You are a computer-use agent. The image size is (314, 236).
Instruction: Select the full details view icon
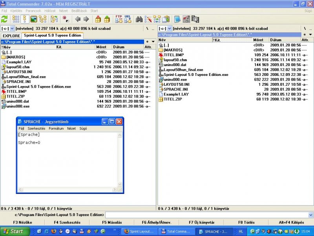[x=25, y=19]
